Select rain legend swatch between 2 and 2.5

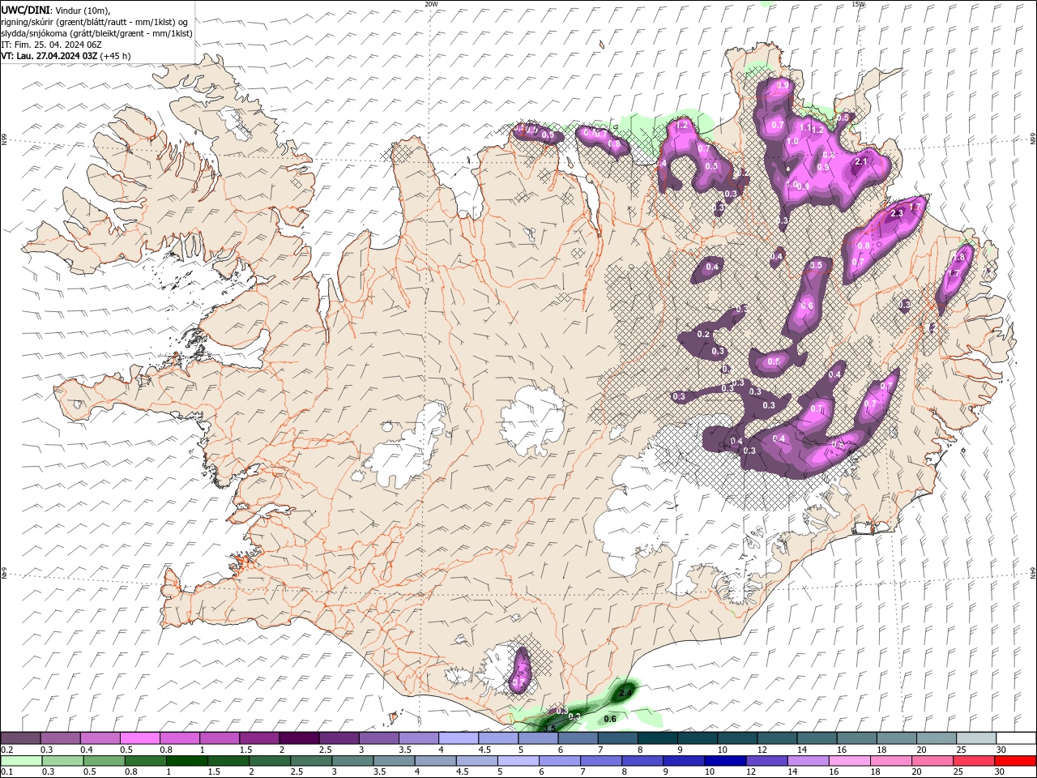269,761
